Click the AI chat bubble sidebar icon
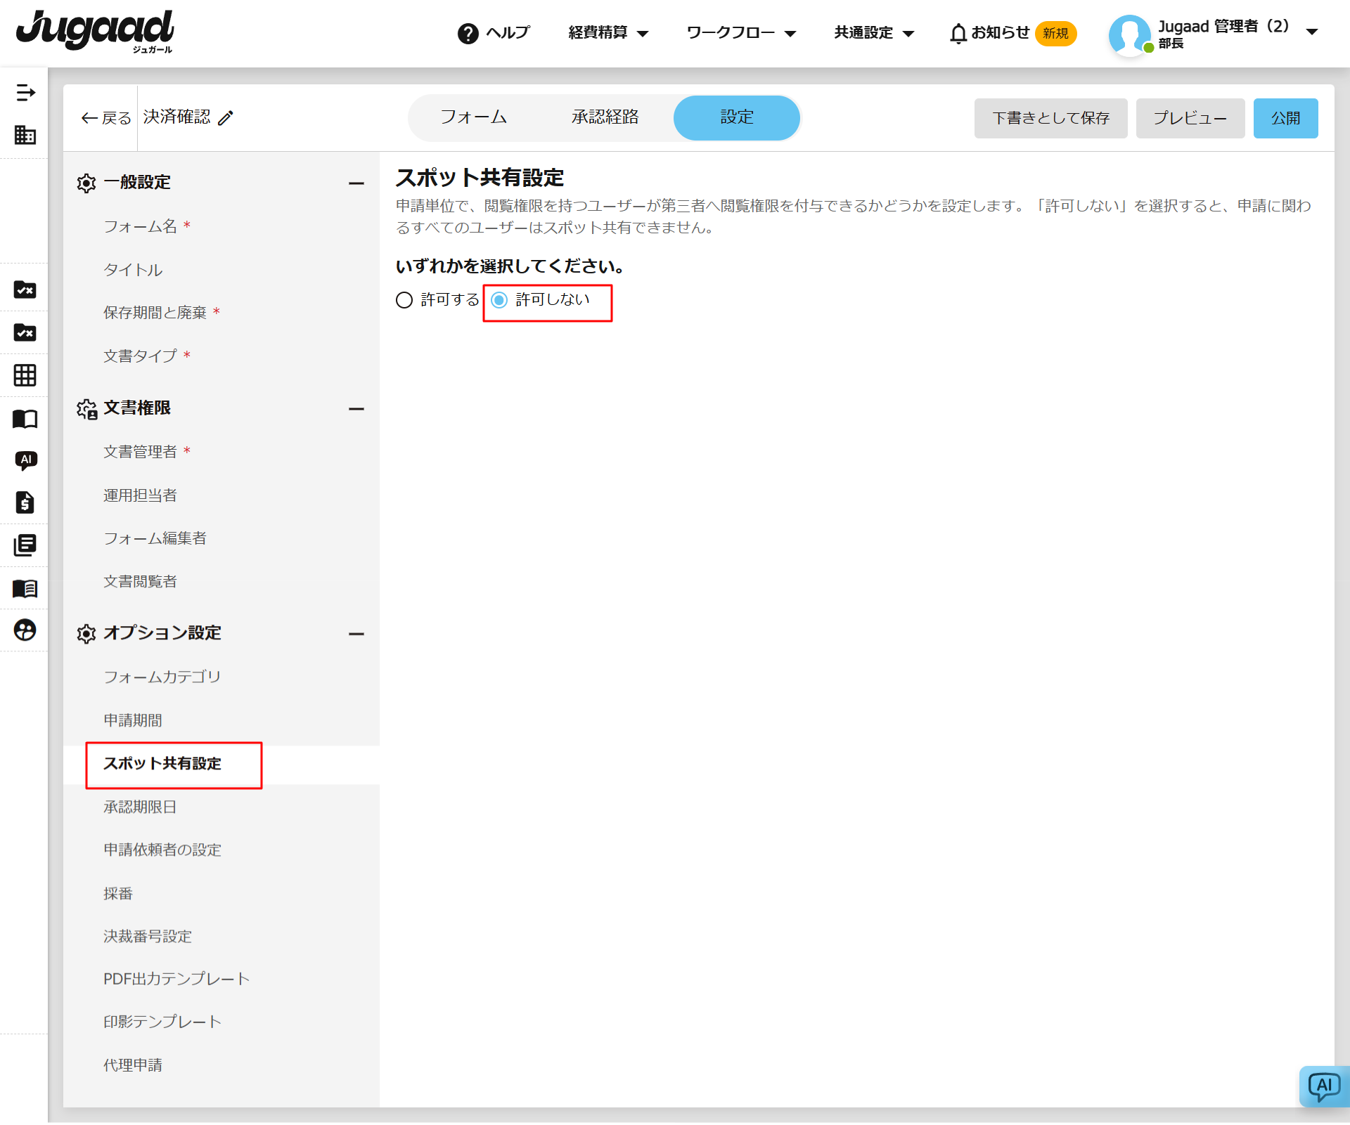This screenshot has width=1350, height=1125. [x=25, y=460]
